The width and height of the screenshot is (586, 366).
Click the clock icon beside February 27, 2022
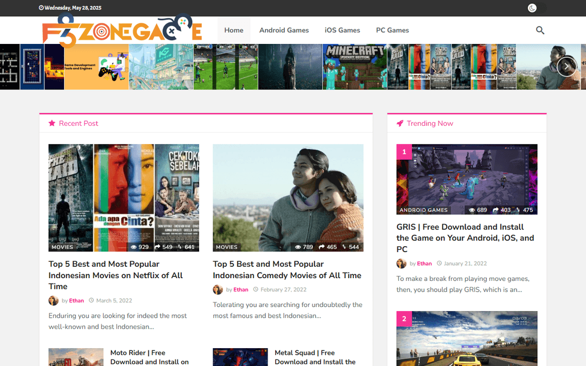click(256, 289)
